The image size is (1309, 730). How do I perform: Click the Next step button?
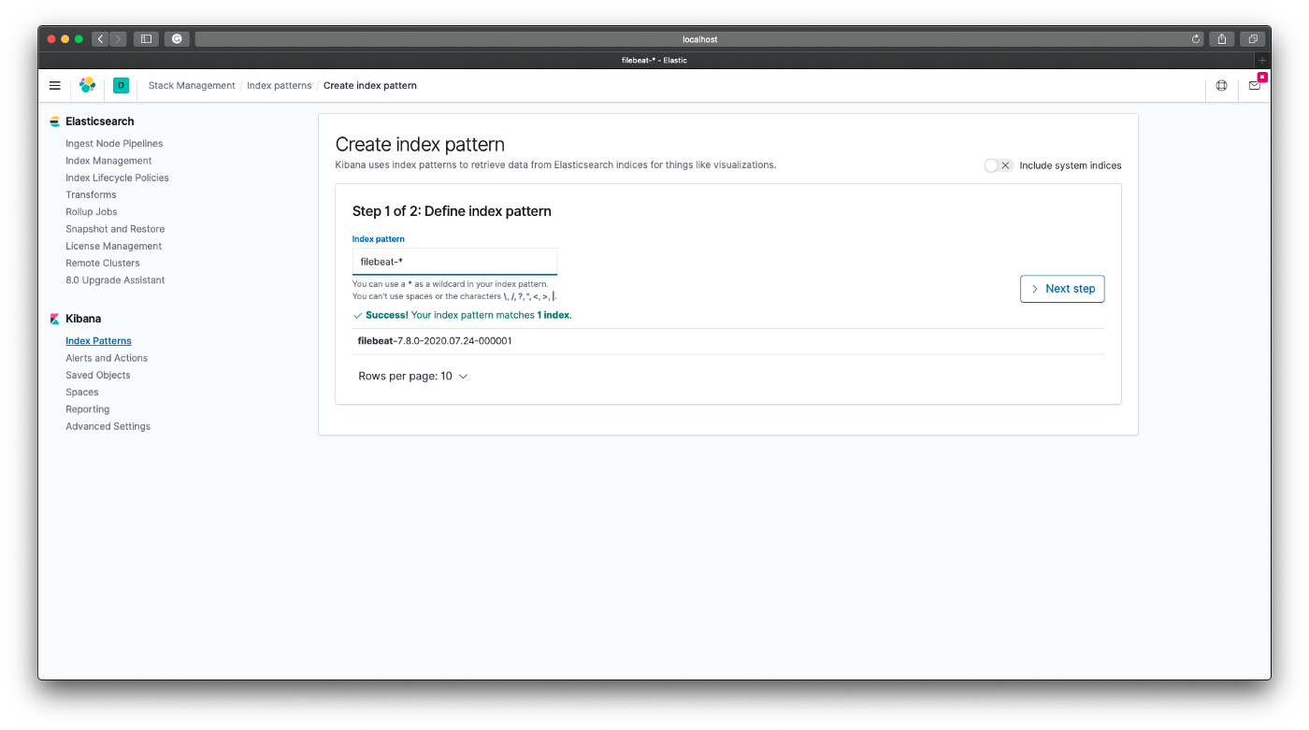(x=1062, y=288)
